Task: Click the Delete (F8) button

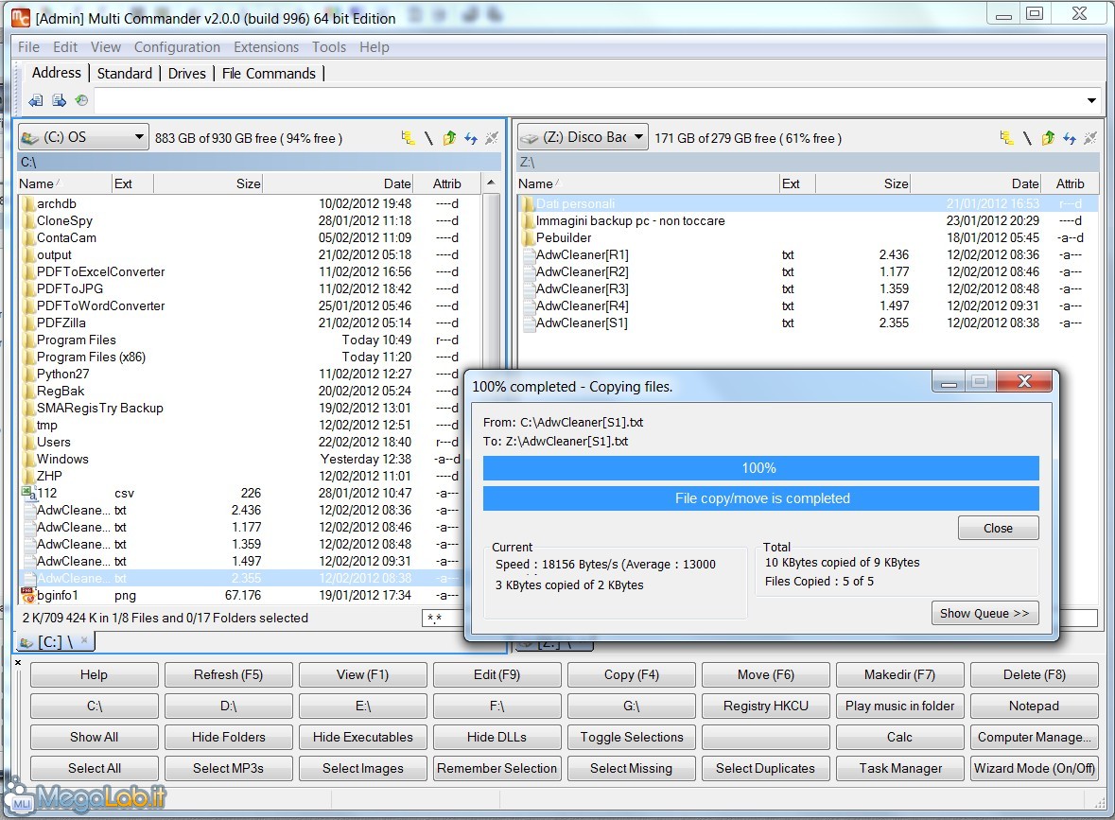Action: tap(1034, 674)
